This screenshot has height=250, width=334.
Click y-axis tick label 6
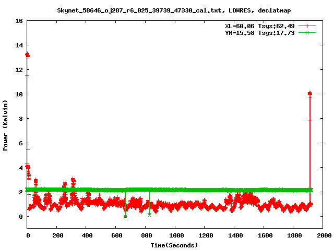click(21, 143)
